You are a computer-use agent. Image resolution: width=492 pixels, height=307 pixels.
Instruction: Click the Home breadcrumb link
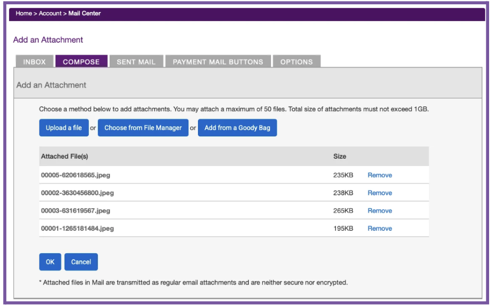[x=24, y=13]
